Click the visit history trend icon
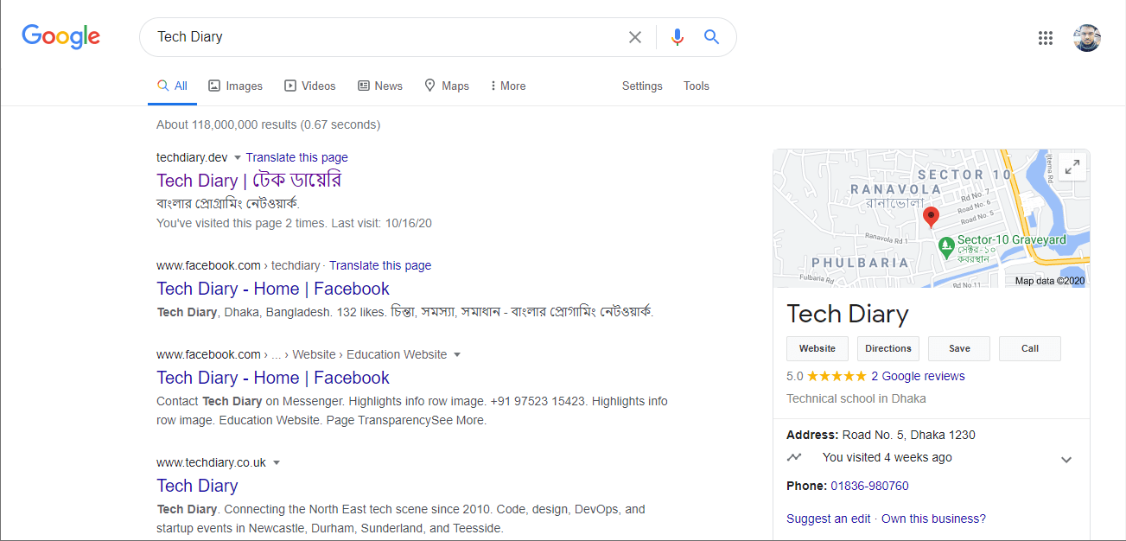Screen dimensions: 1126x541 point(795,457)
